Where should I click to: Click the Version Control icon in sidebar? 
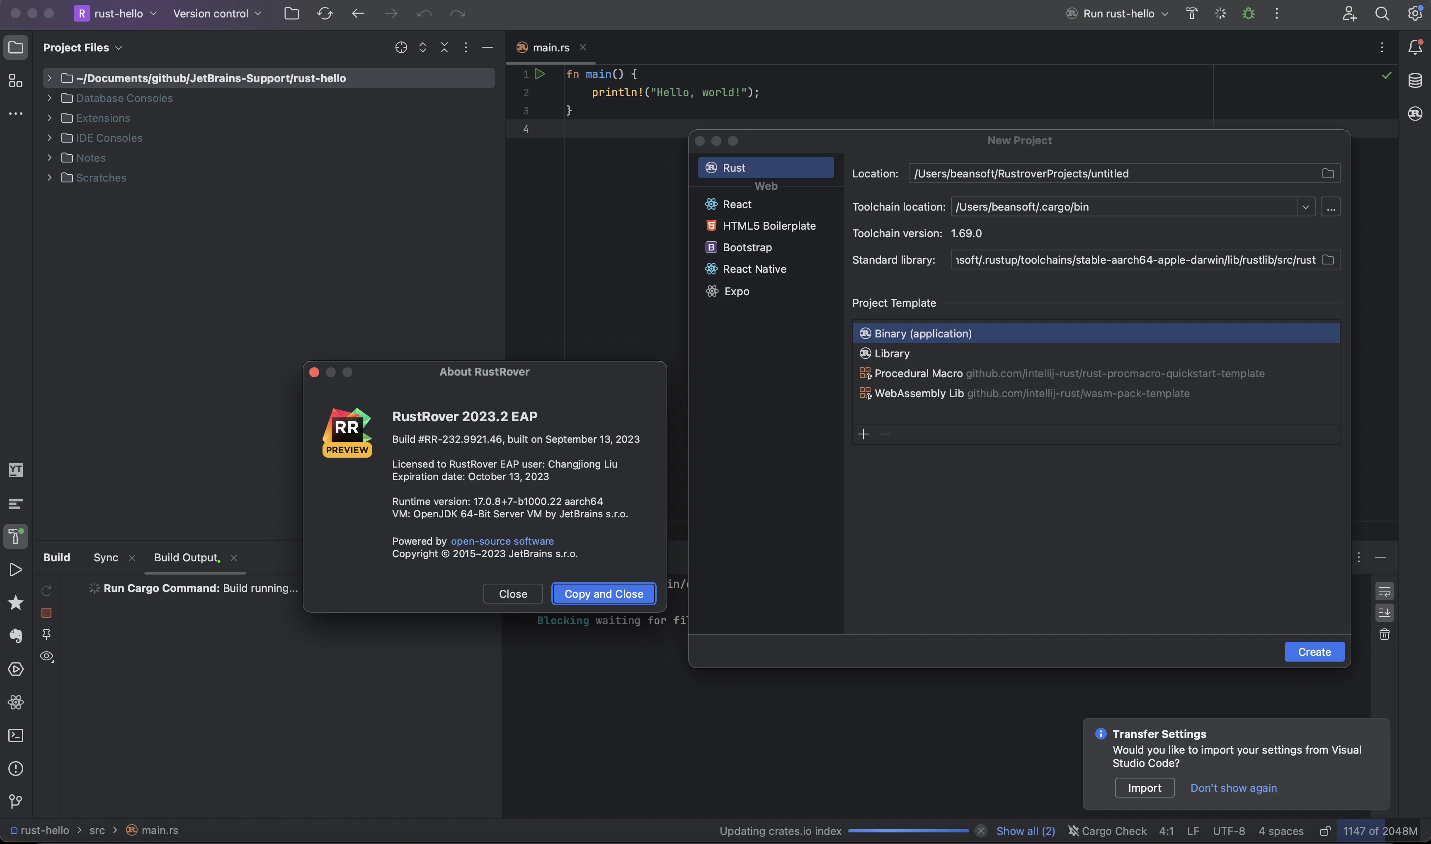pyautogui.click(x=15, y=801)
